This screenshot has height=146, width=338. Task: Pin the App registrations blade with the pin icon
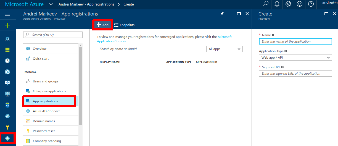[x=222, y=14]
